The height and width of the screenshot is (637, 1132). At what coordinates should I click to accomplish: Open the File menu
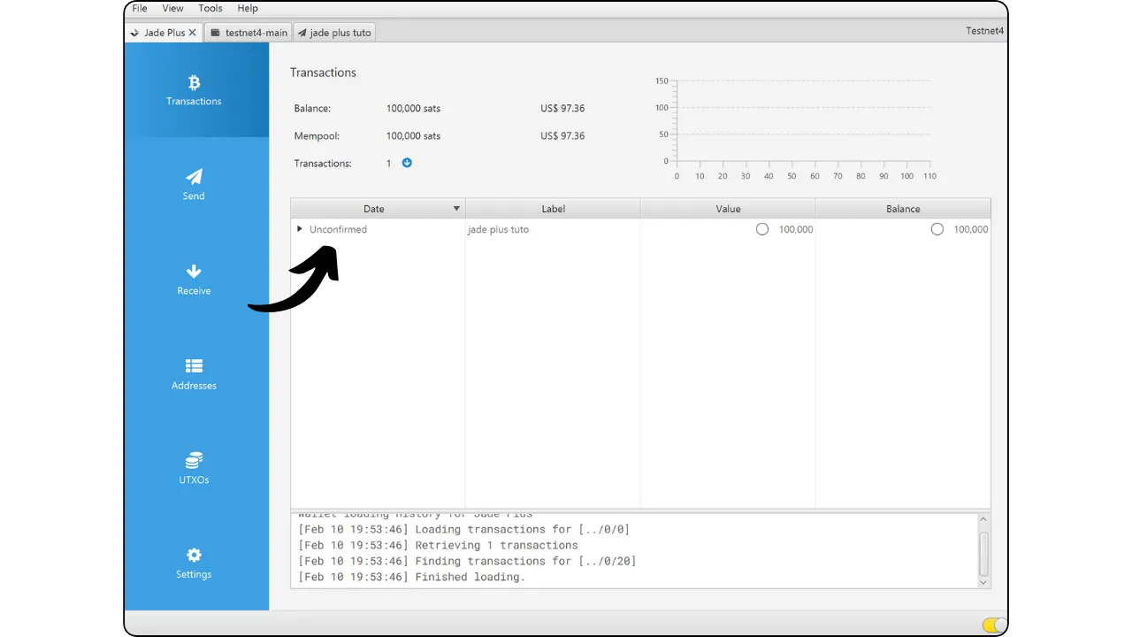[x=140, y=8]
